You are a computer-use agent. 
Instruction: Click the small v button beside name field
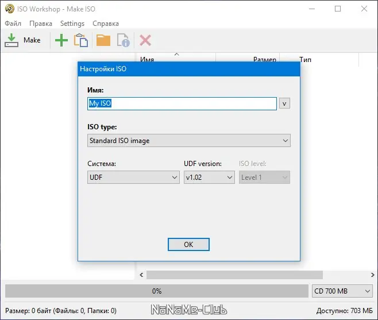pos(284,103)
